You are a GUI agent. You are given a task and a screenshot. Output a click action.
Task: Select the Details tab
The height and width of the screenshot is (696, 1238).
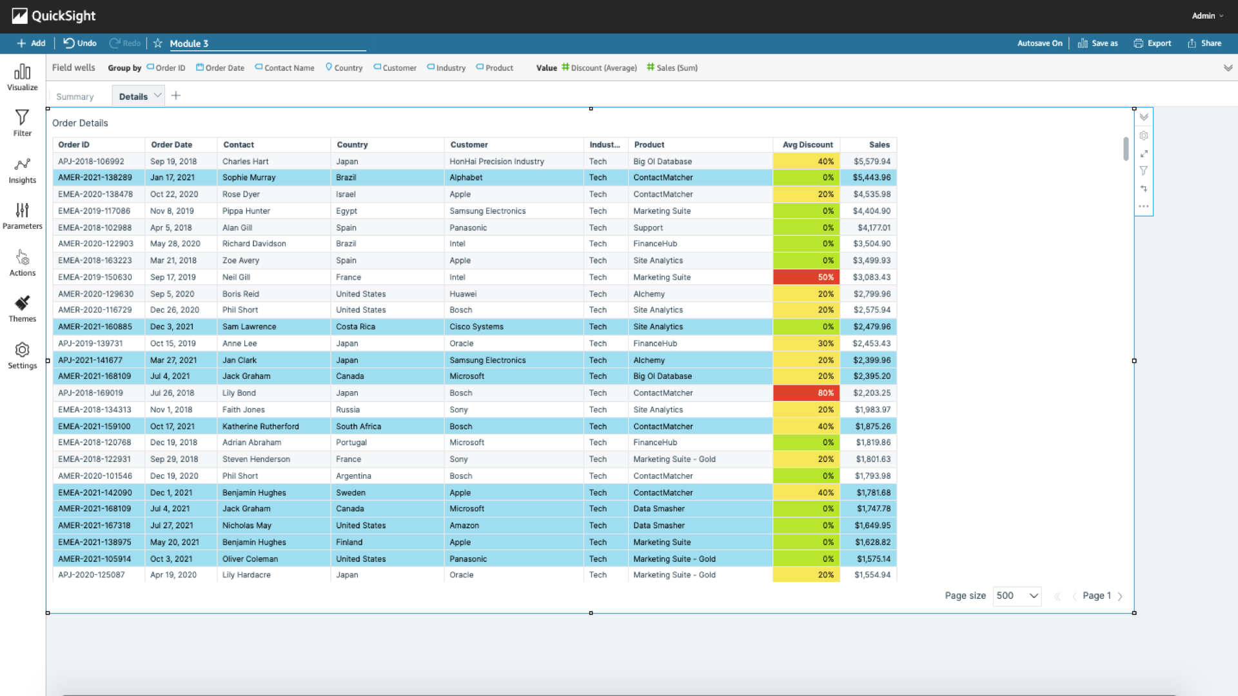[133, 97]
